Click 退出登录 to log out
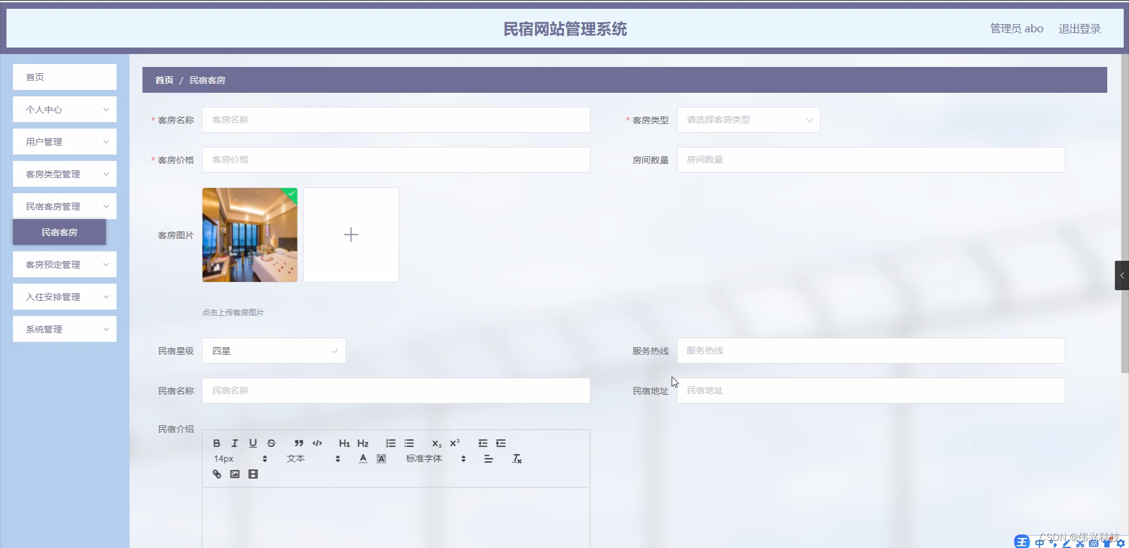Screen dimensions: 1129x548 click(x=1080, y=28)
